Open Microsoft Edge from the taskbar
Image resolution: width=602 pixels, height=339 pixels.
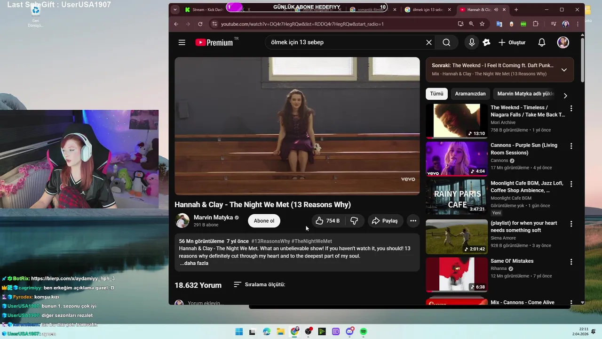(267, 331)
